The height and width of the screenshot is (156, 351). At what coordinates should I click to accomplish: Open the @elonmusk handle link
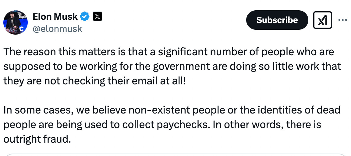point(57,29)
